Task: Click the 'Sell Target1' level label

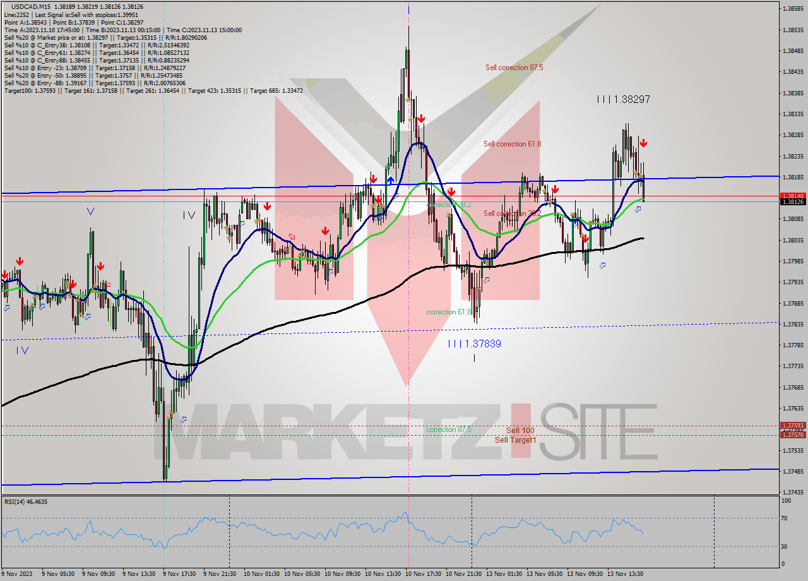Action: [x=515, y=440]
